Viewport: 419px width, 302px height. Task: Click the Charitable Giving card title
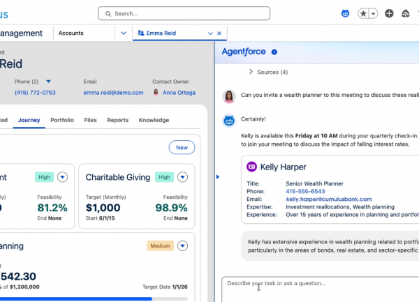tap(118, 177)
